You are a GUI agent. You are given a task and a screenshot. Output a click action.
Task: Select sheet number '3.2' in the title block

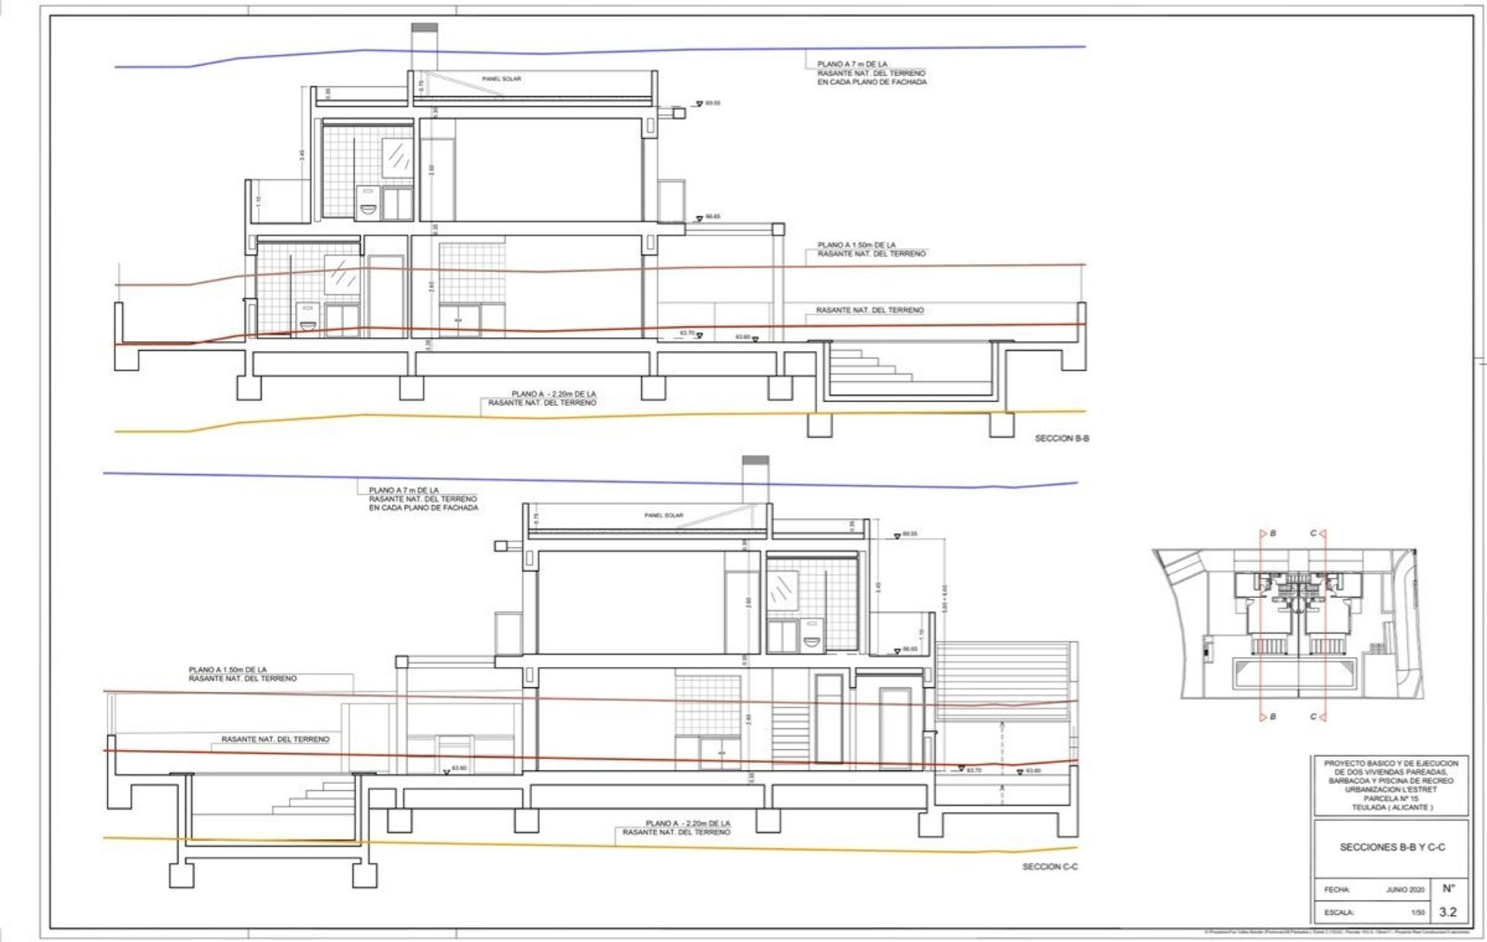pos(1448,913)
